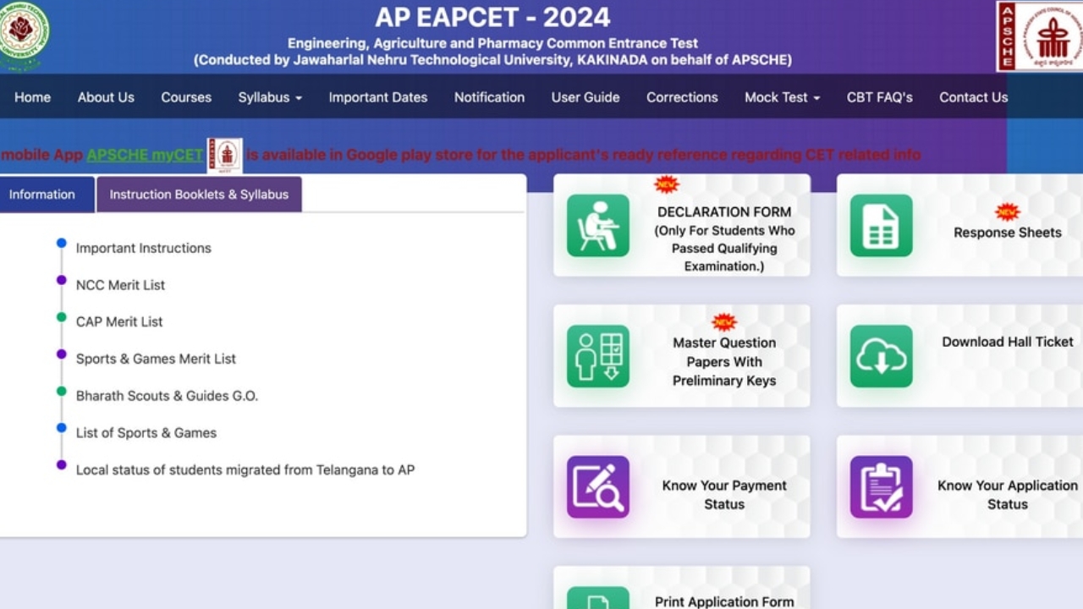Follow the APSCHE myCET app link
Viewport: 1083px width, 609px height.
(145, 155)
